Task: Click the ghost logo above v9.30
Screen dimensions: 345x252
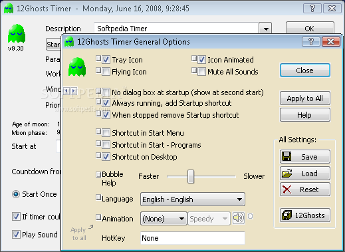Action: (x=17, y=33)
